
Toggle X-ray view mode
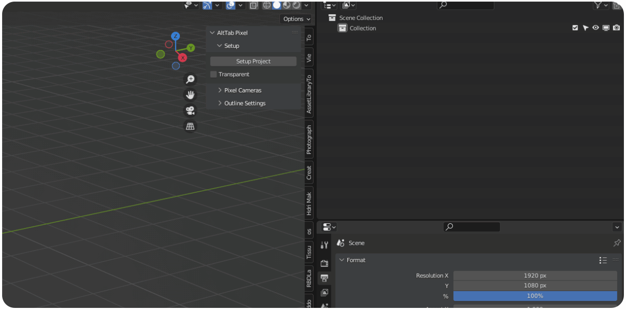coord(254,5)
